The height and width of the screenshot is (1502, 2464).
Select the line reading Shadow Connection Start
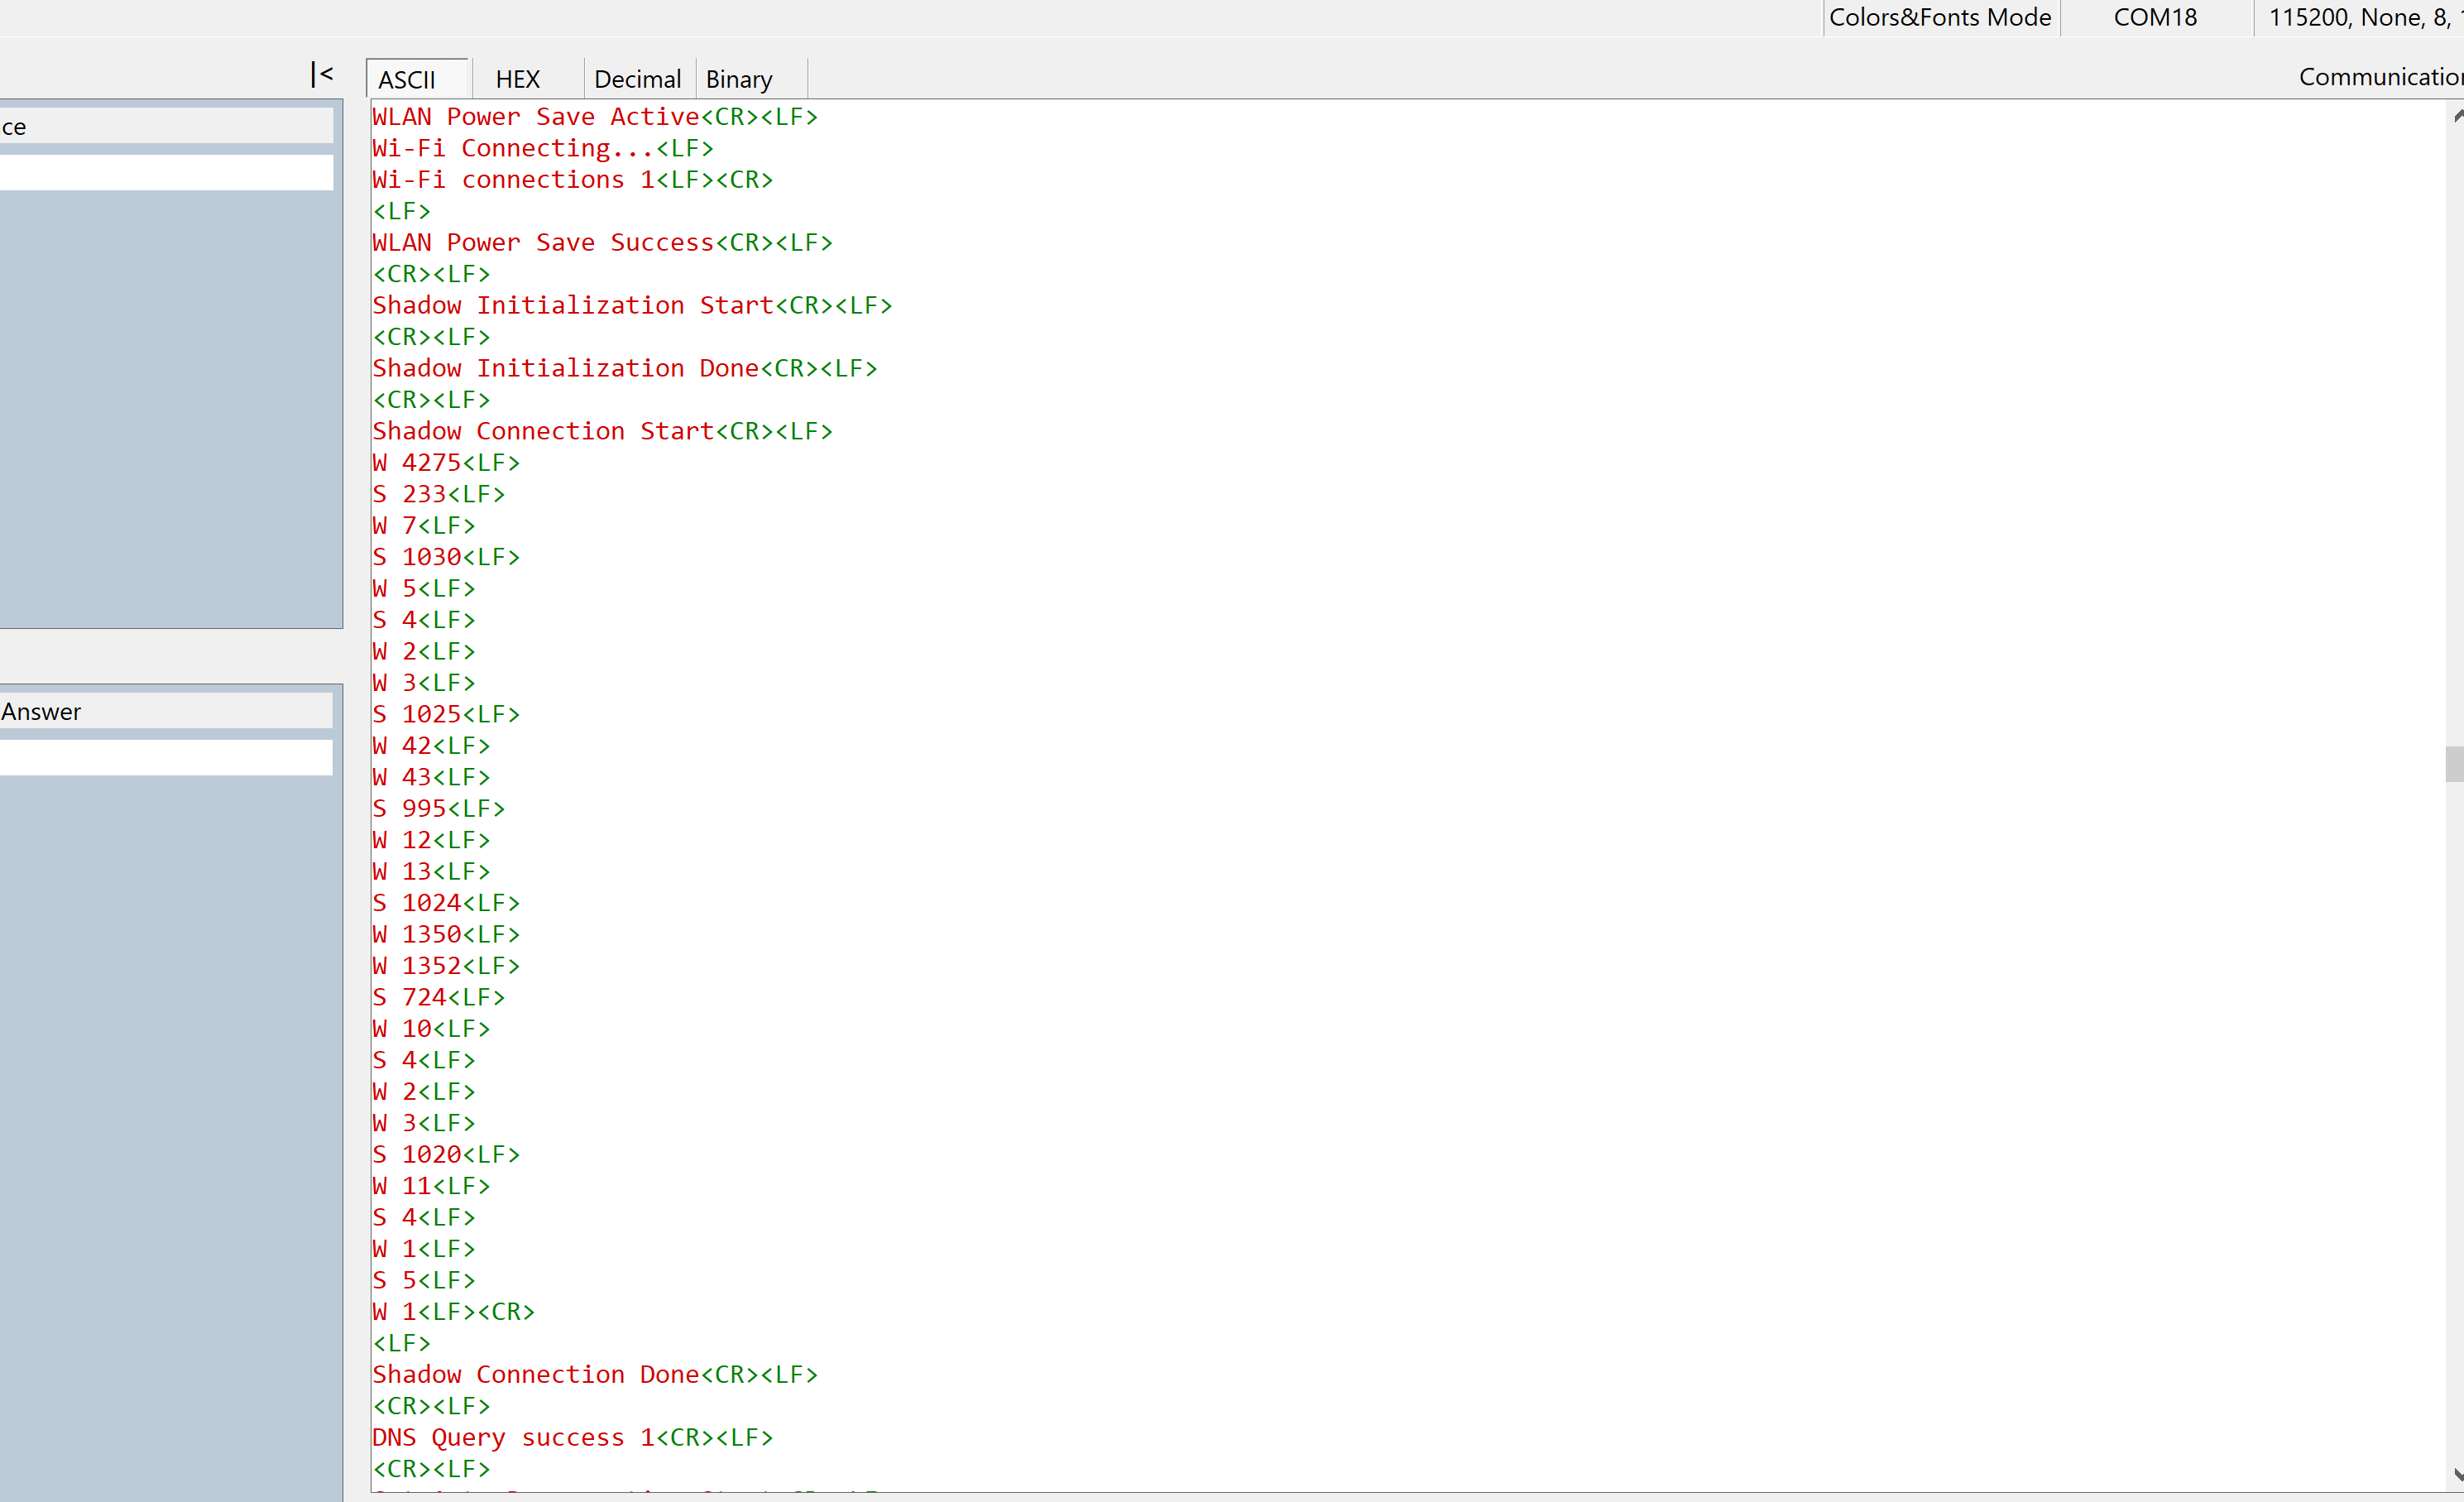[x=602, y=430]
